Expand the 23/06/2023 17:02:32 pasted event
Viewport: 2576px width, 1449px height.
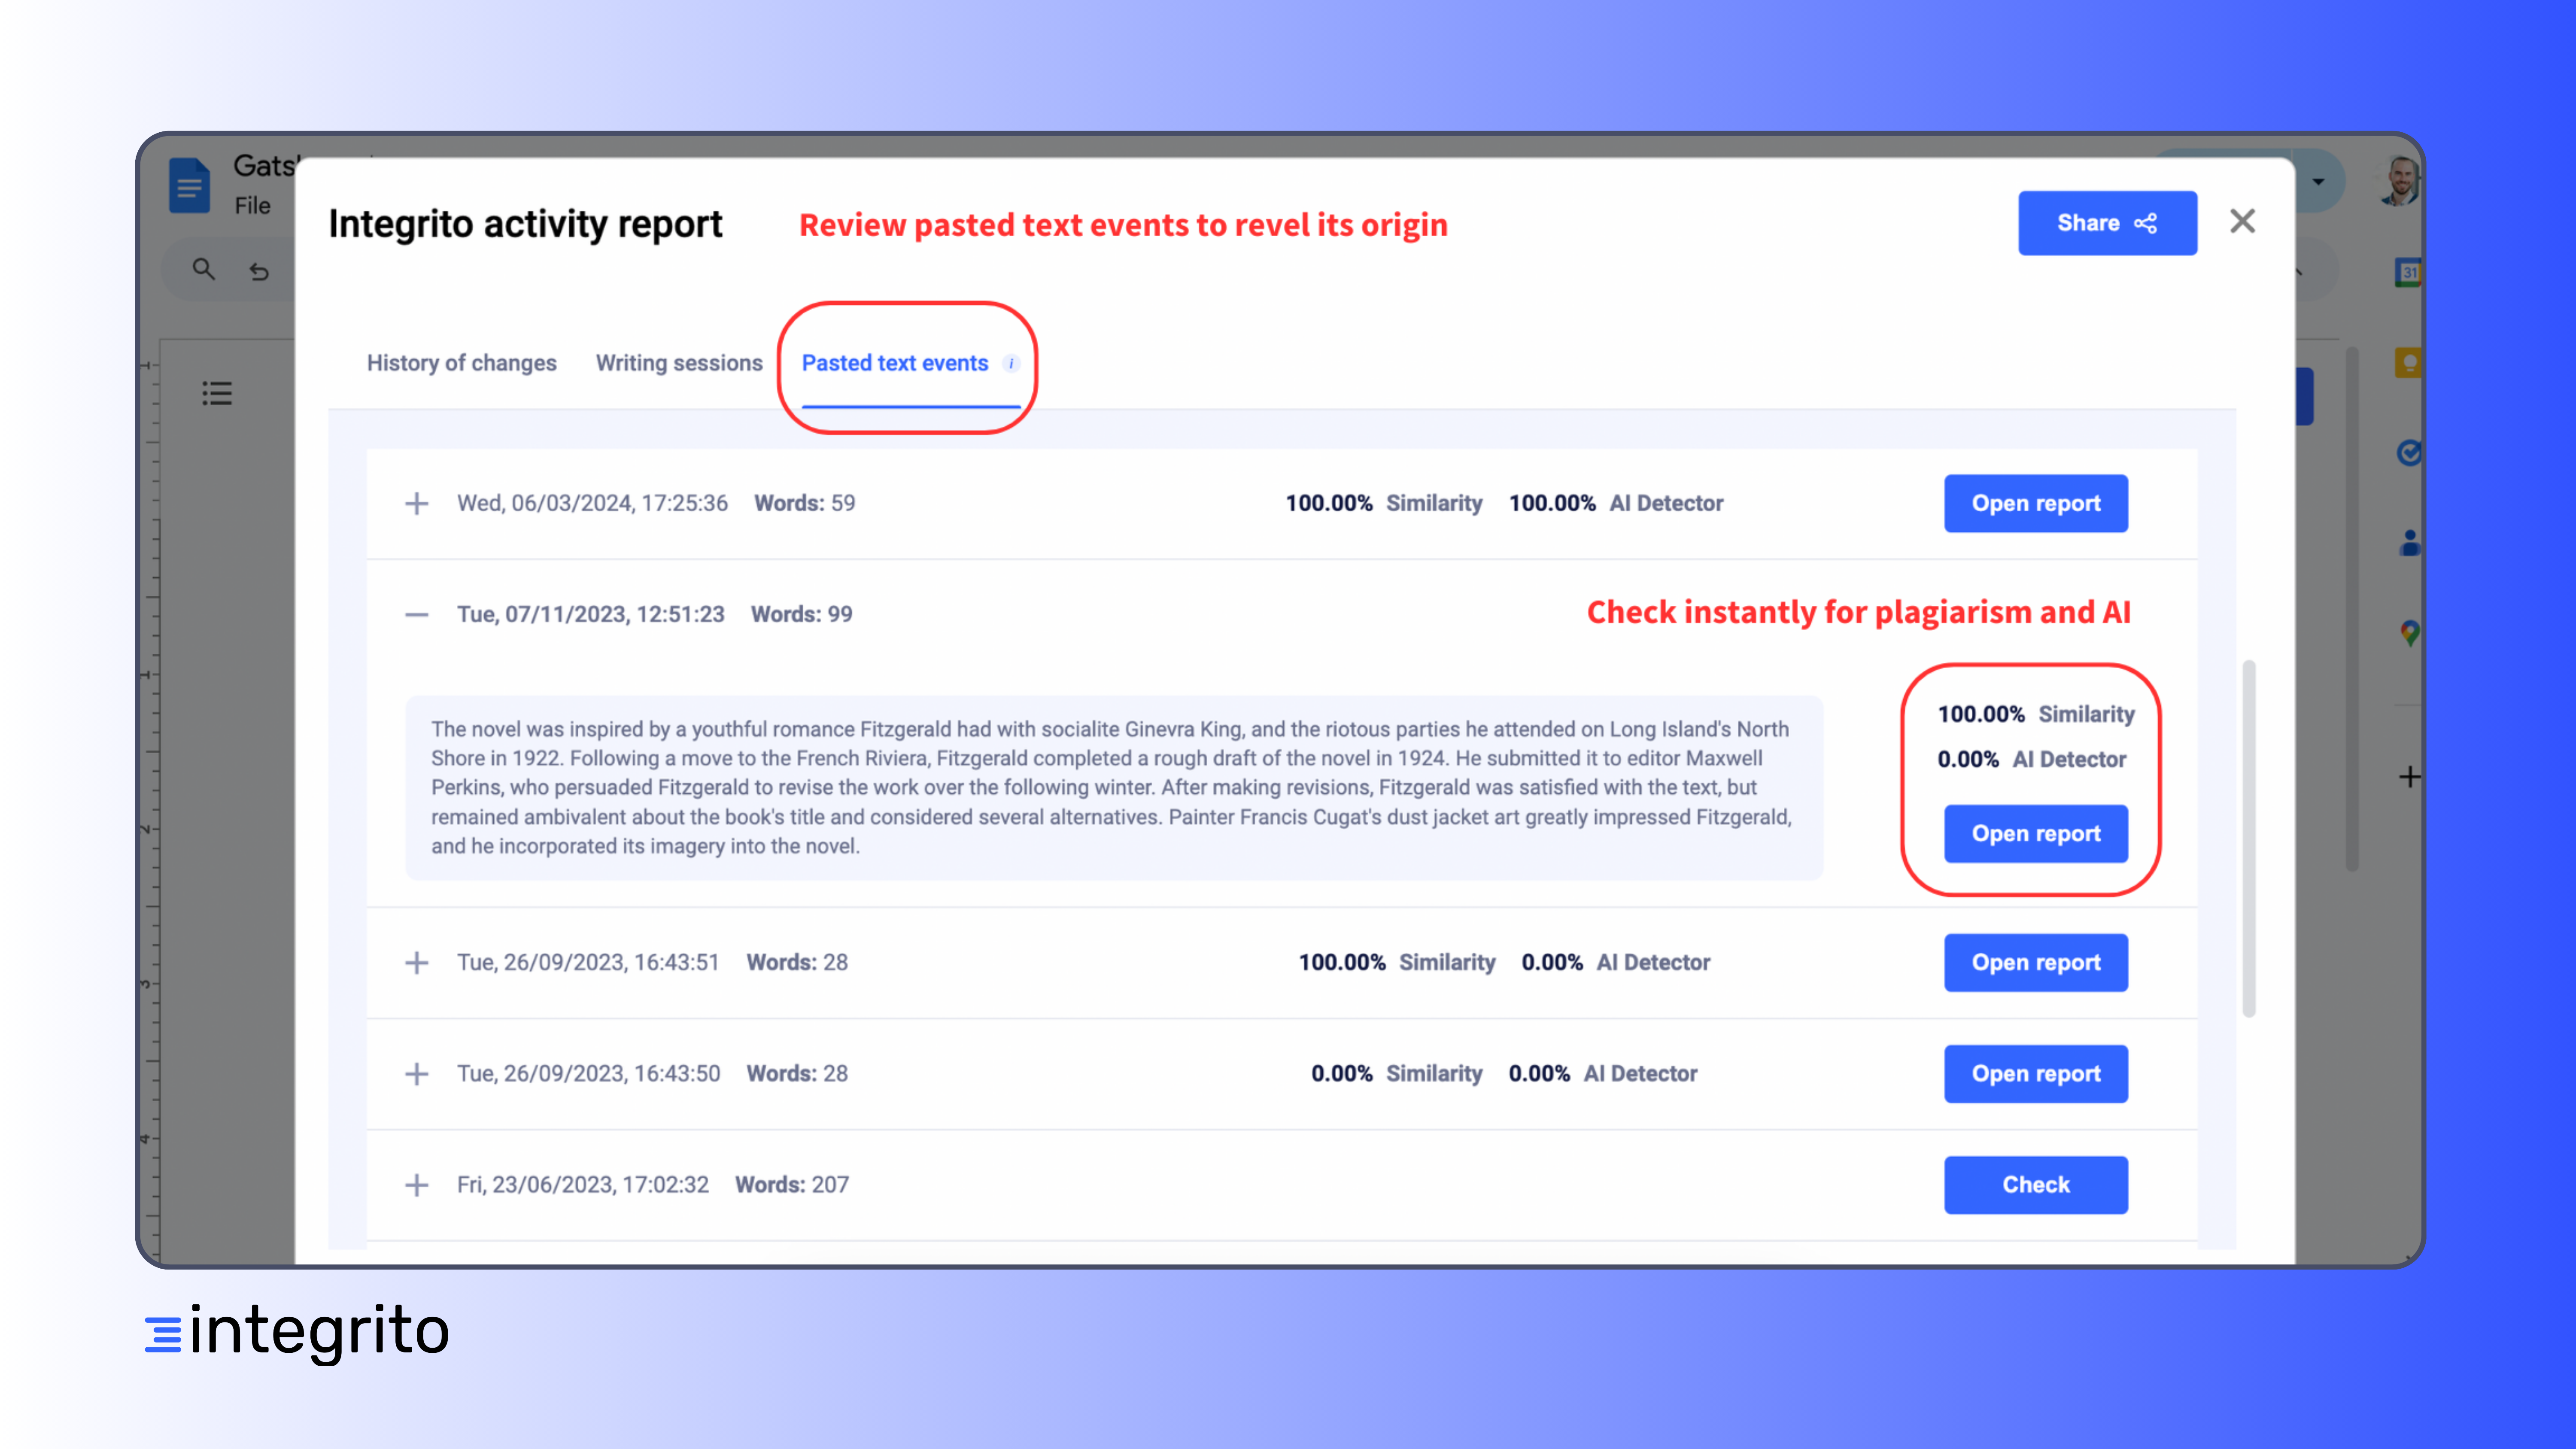pyautogui.click(x=417, y=1185)
